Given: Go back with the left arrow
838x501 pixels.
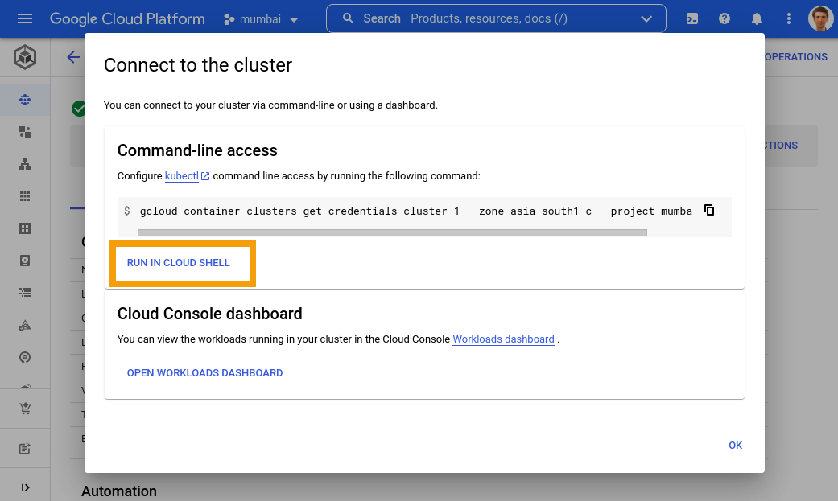Looking at the screenshot, I should pyautogui.click(x=73, y=57).
